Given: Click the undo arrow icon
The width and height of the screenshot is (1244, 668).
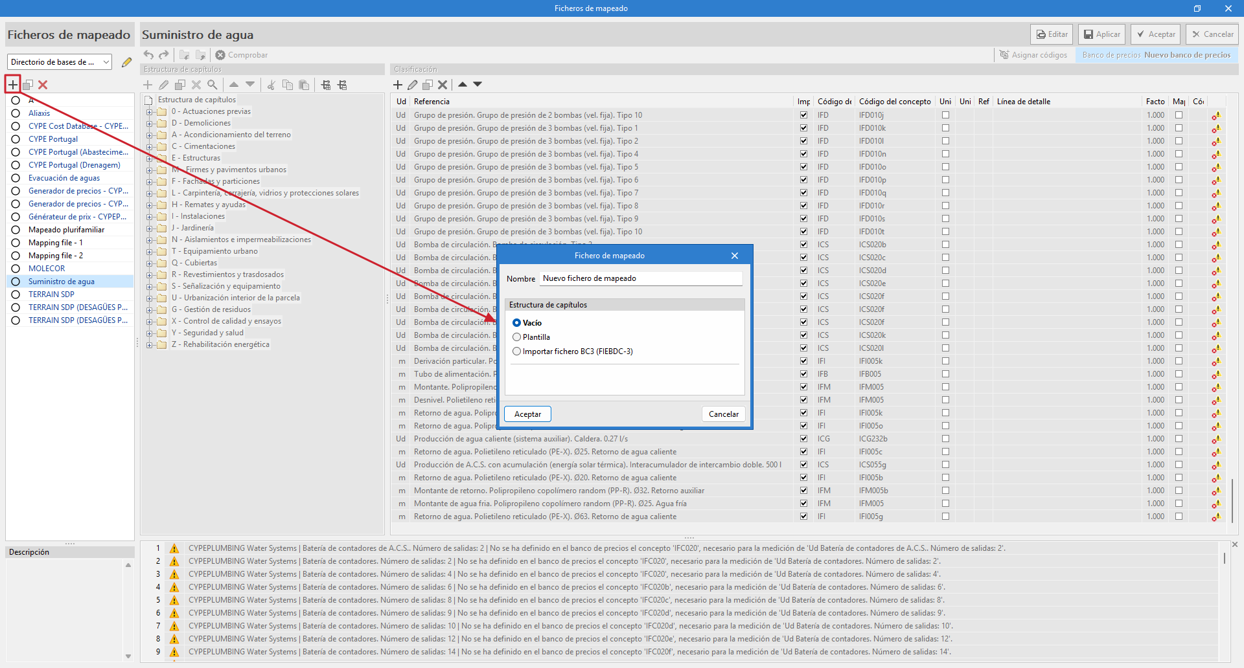Looking at the screenshot, I should pyautogui.click(x=148, y=55).
